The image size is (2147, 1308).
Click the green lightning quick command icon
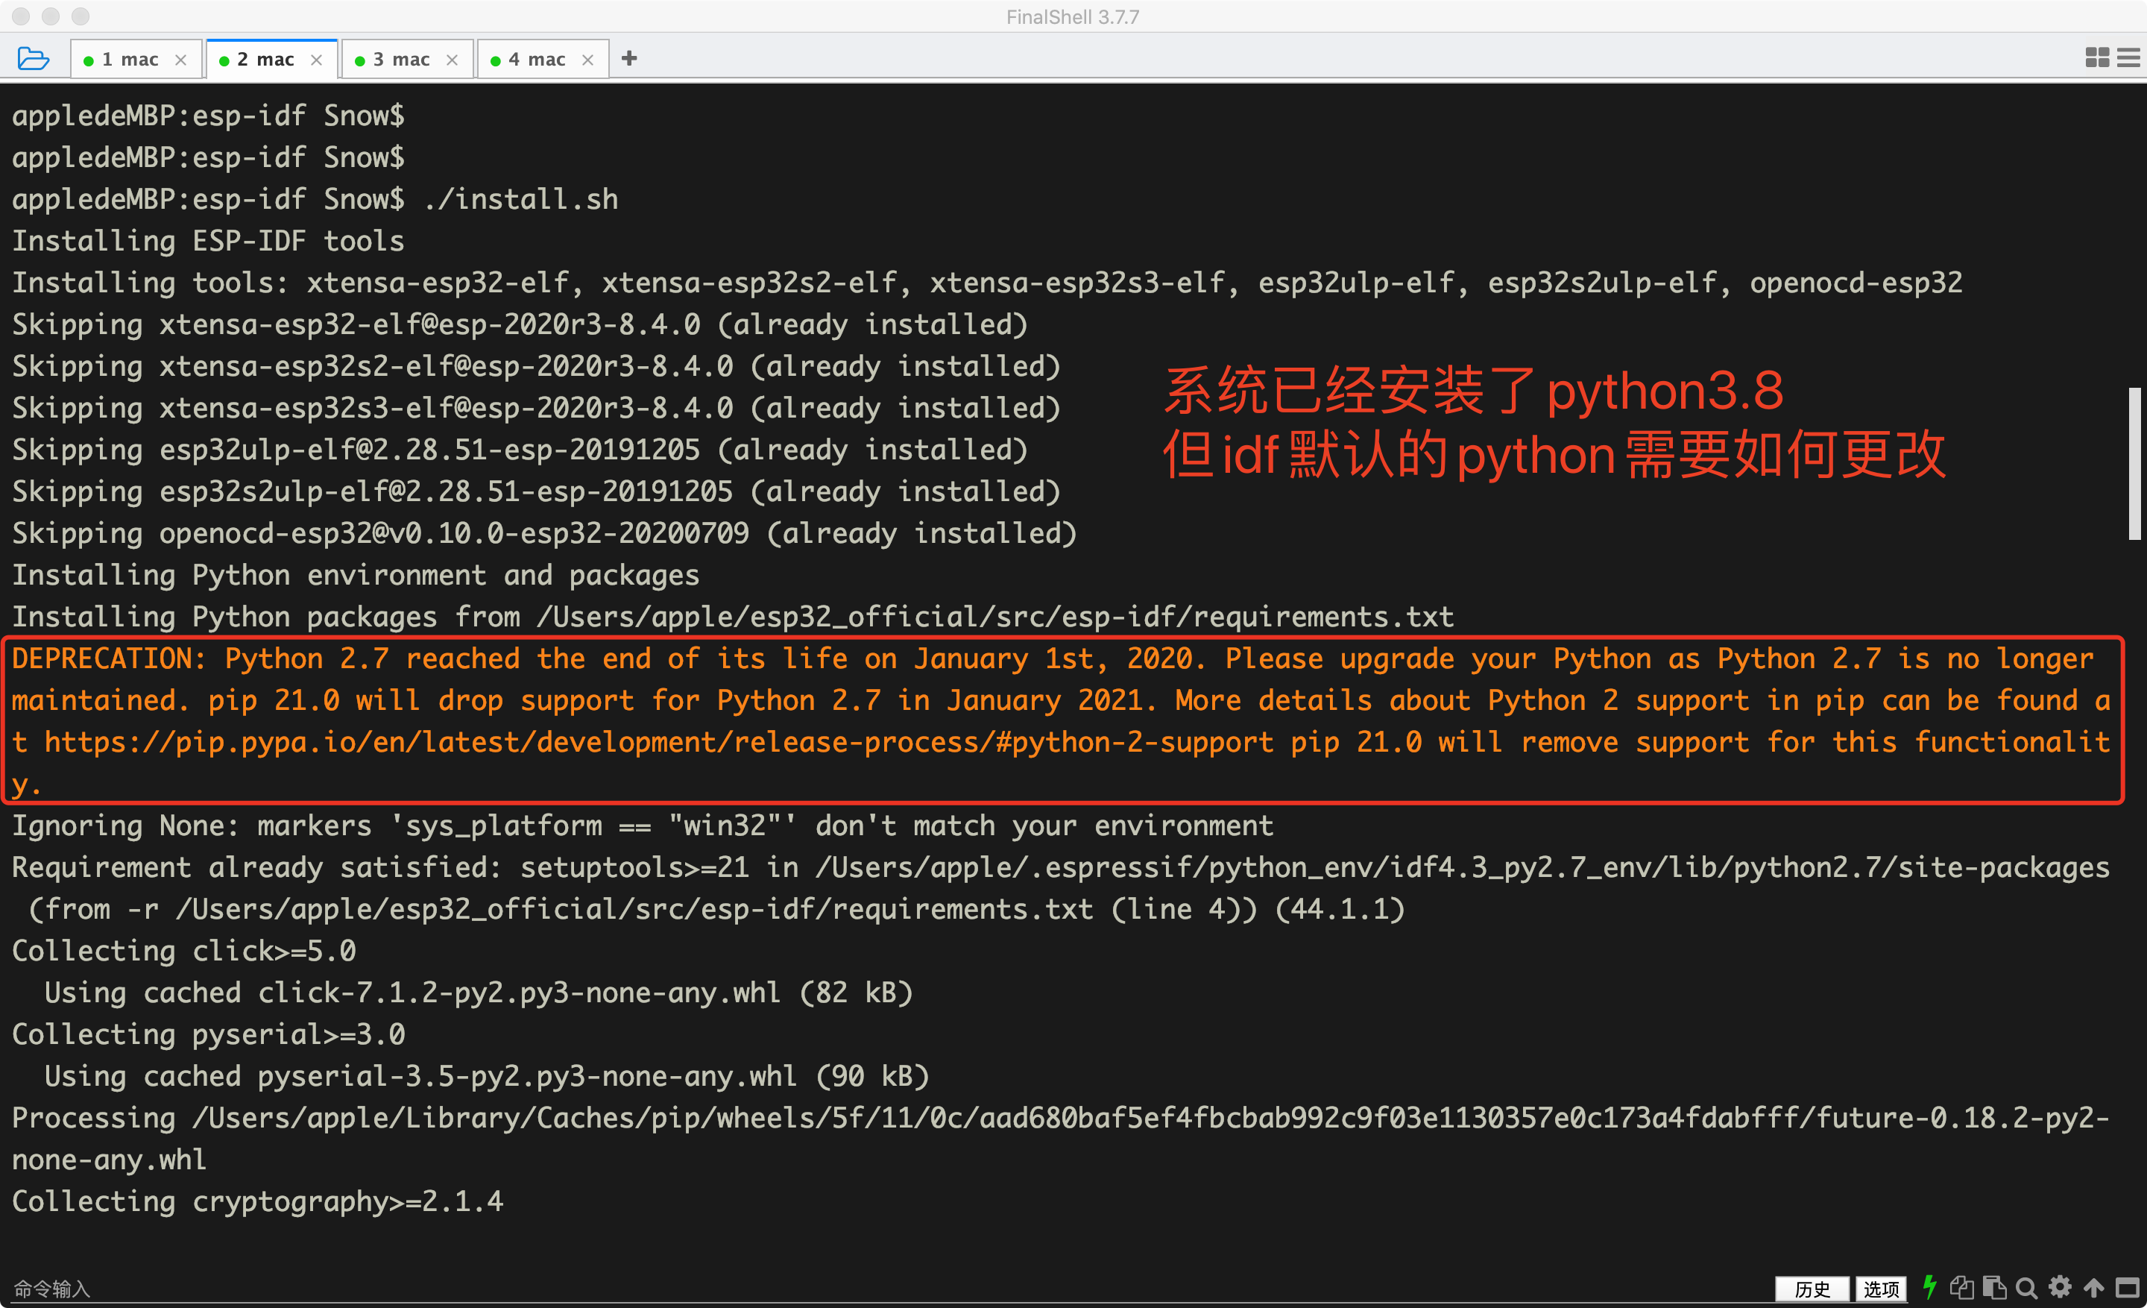point(1930,1287)
